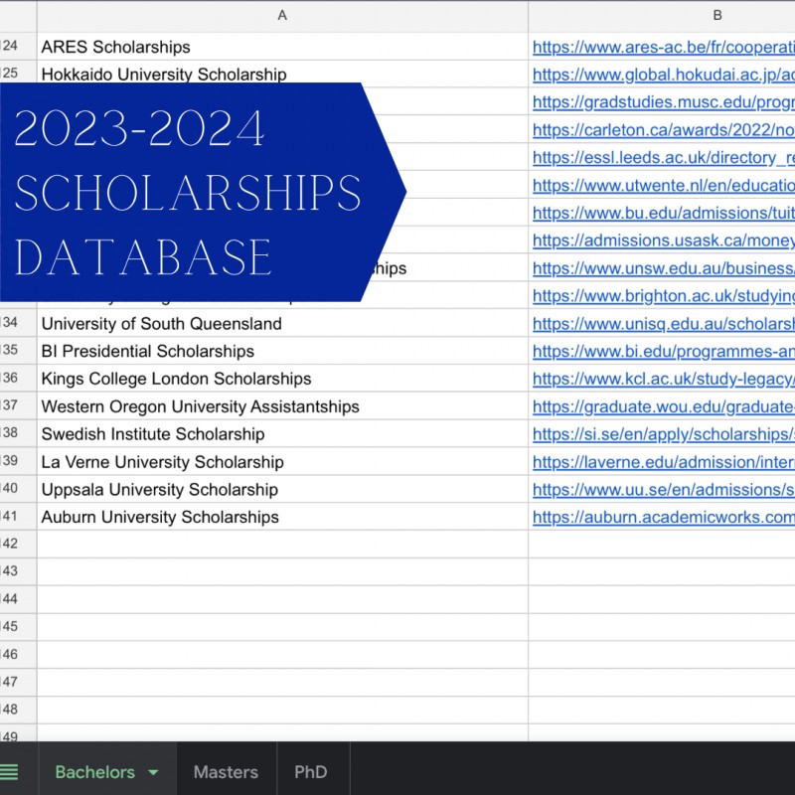Open the auburn.academicworks.com link
Screen dimensions: 795x795
661,517
